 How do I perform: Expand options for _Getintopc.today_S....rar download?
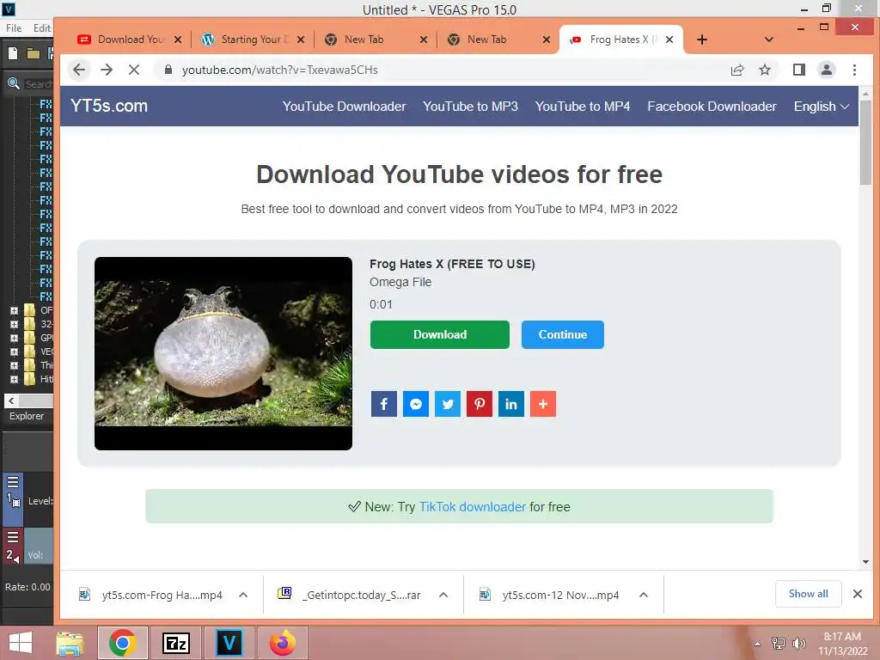(x=443, y=595)
